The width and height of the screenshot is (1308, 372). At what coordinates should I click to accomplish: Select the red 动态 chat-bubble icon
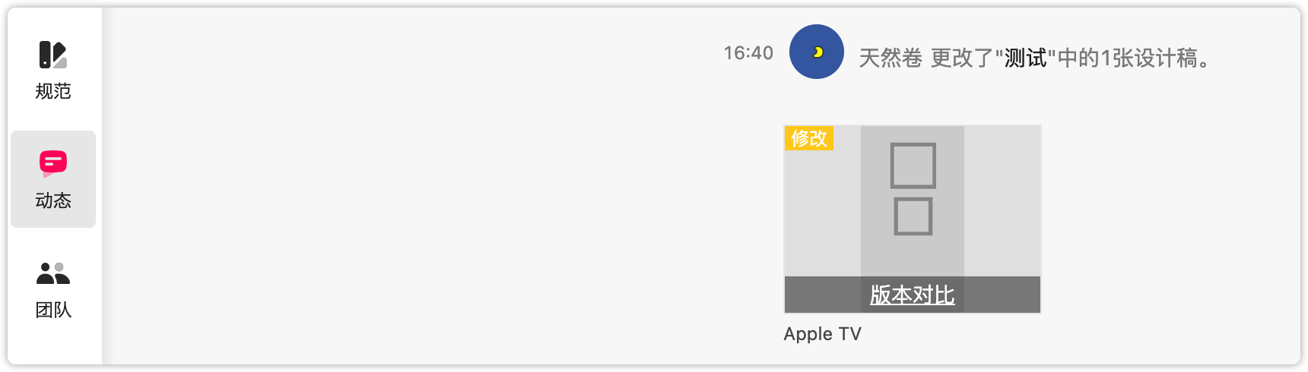[53, 163]
